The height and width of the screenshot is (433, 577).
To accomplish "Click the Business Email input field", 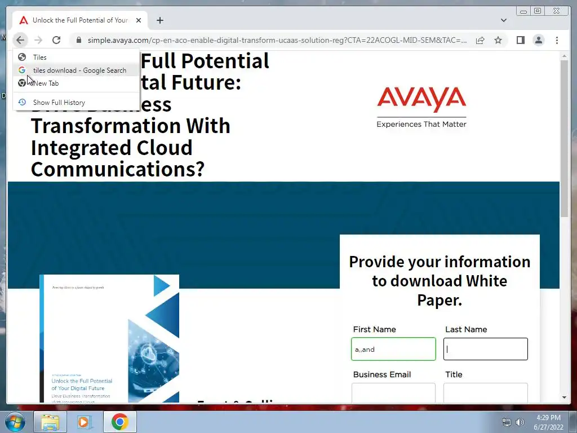I will click(393, 393).
